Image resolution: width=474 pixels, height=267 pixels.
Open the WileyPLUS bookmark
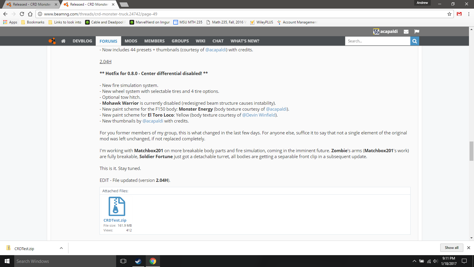(x=262, y=22)
